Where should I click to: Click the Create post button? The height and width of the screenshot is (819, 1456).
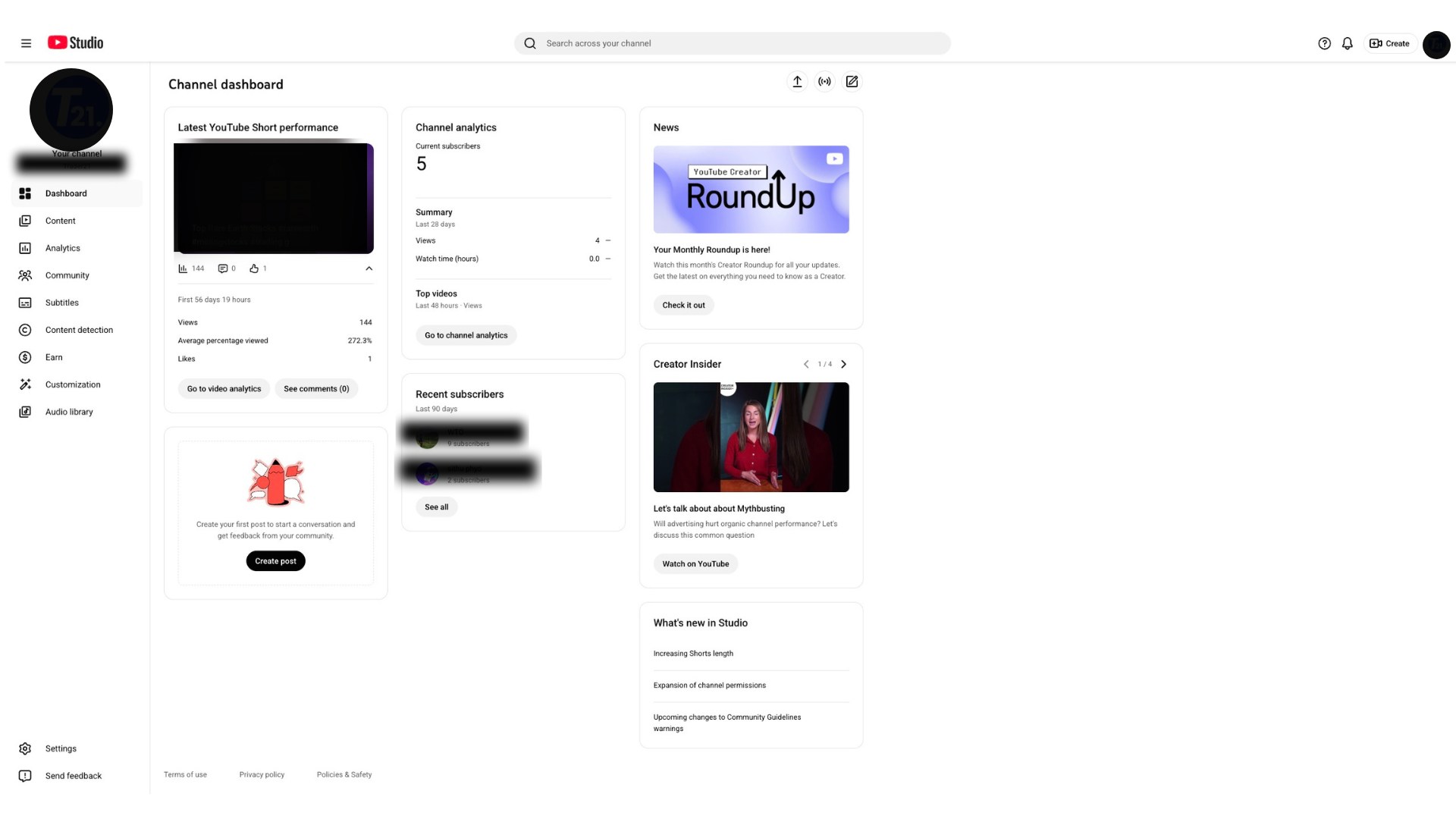coord(275,561)
